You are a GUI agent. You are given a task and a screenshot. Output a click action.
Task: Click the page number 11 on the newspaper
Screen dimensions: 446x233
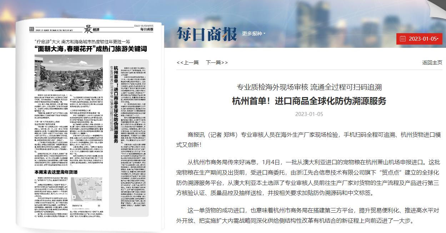(31, 28)
